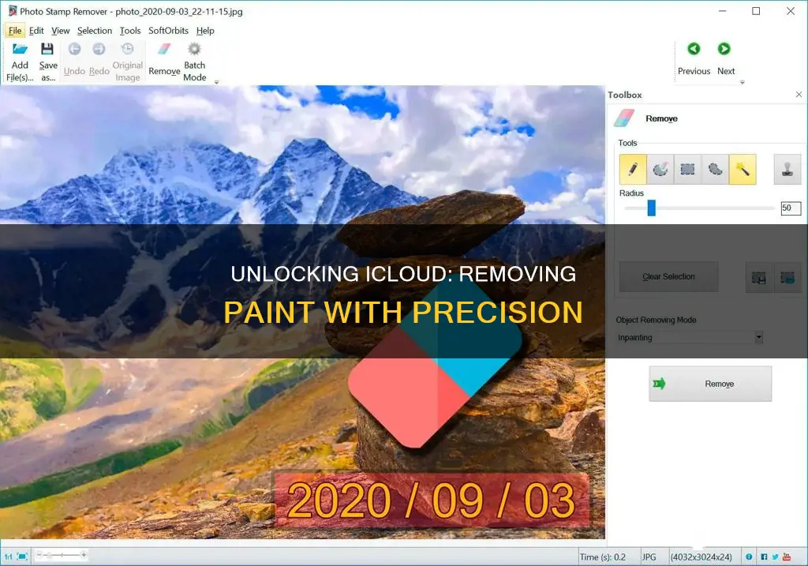
Task: Set zoom to 1:1 actual size
Action: tap(8, 557)
